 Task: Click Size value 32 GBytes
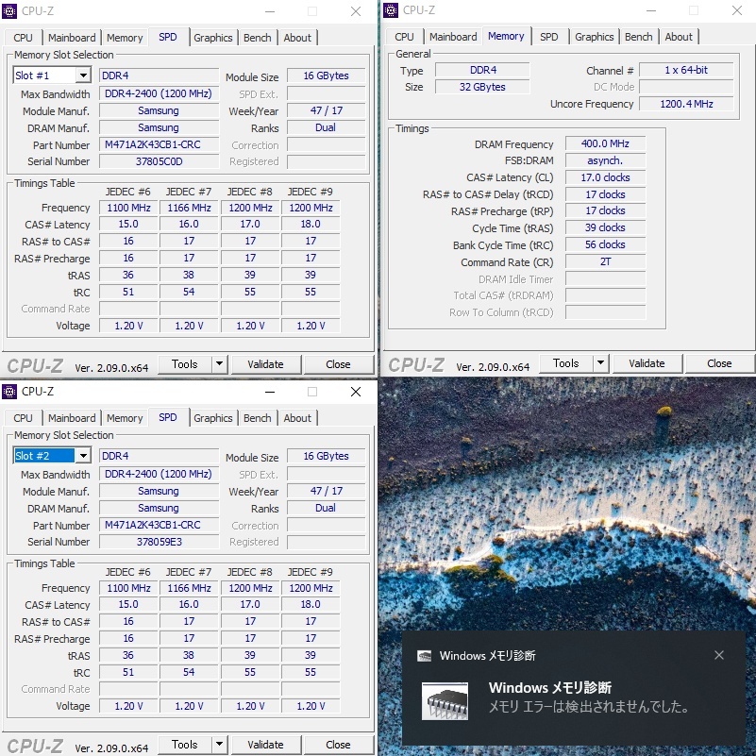[x=482, y=87]
